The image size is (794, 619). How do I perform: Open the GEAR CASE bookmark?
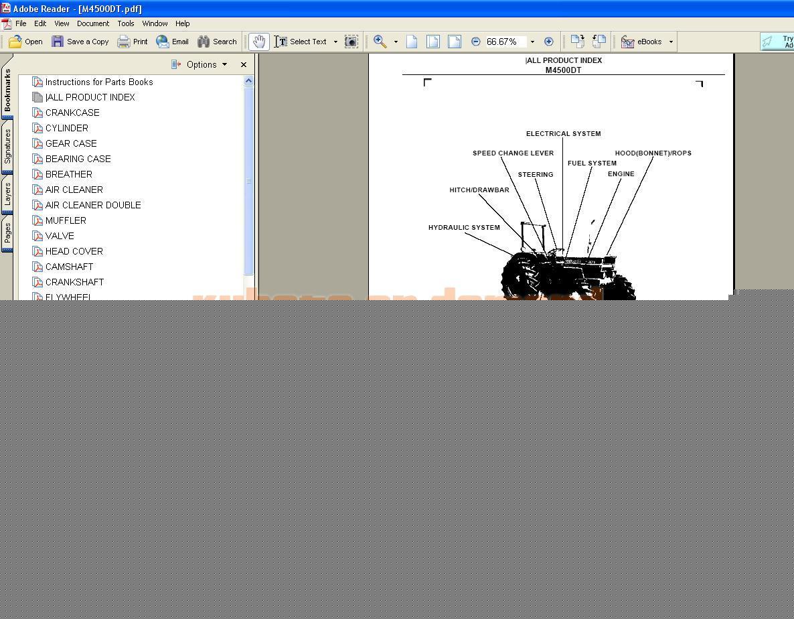point(64,143)
